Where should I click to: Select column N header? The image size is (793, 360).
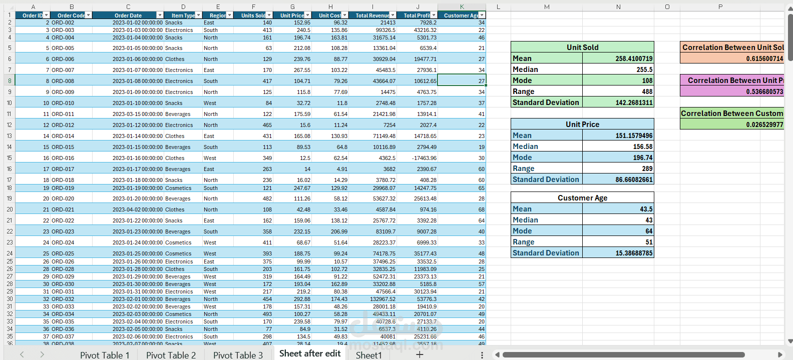(x=618, y=7)
